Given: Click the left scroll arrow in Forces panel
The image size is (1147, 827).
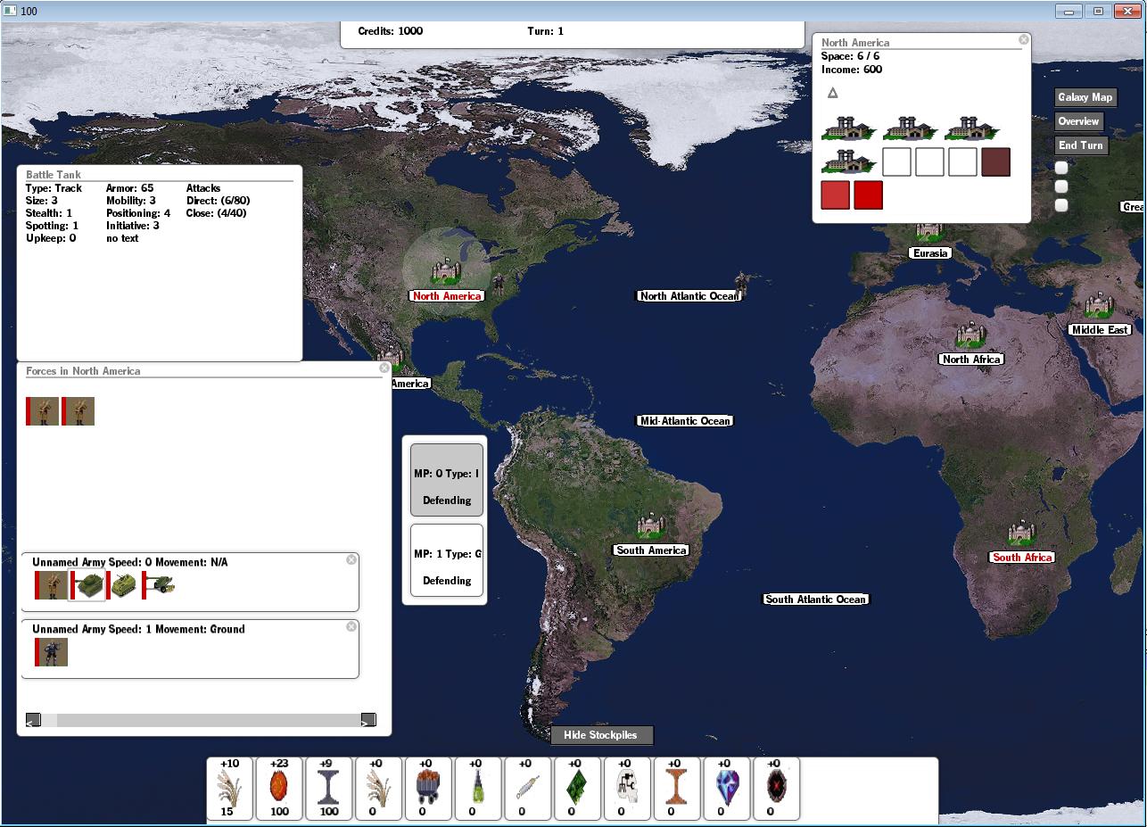Looking at the screenshot, I should click(33, 720).
